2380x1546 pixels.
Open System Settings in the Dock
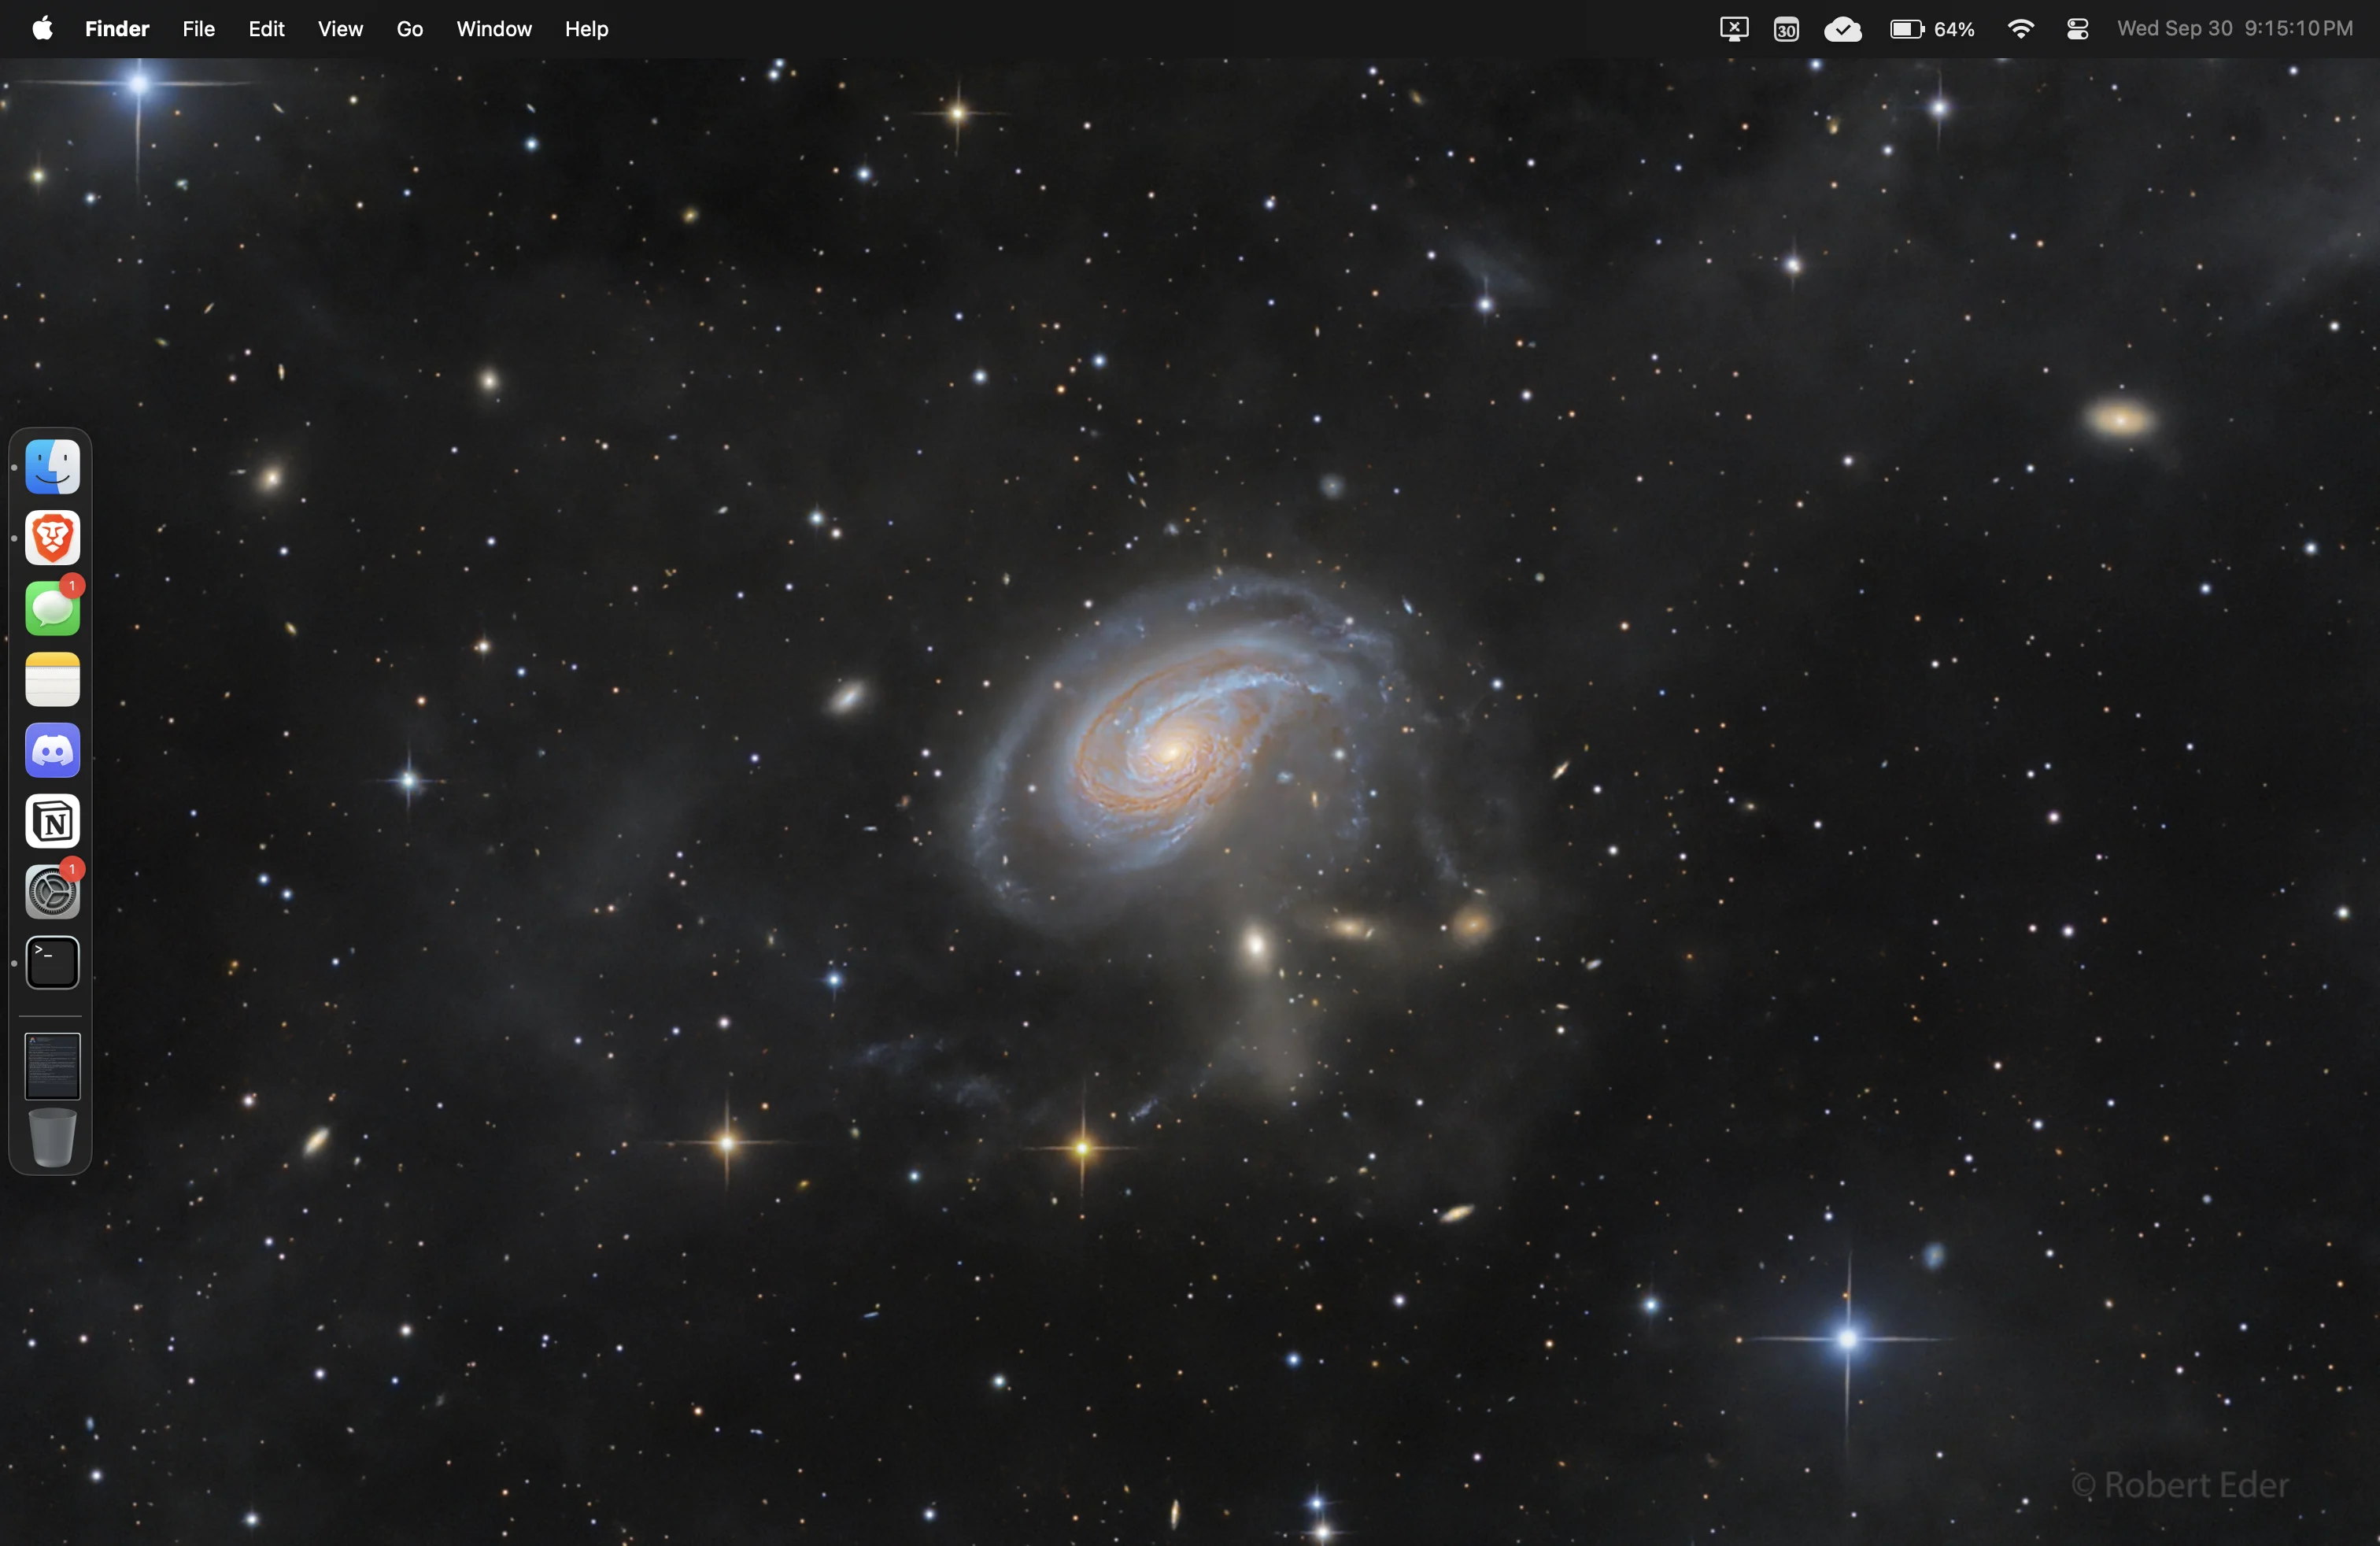pos(52,893)
